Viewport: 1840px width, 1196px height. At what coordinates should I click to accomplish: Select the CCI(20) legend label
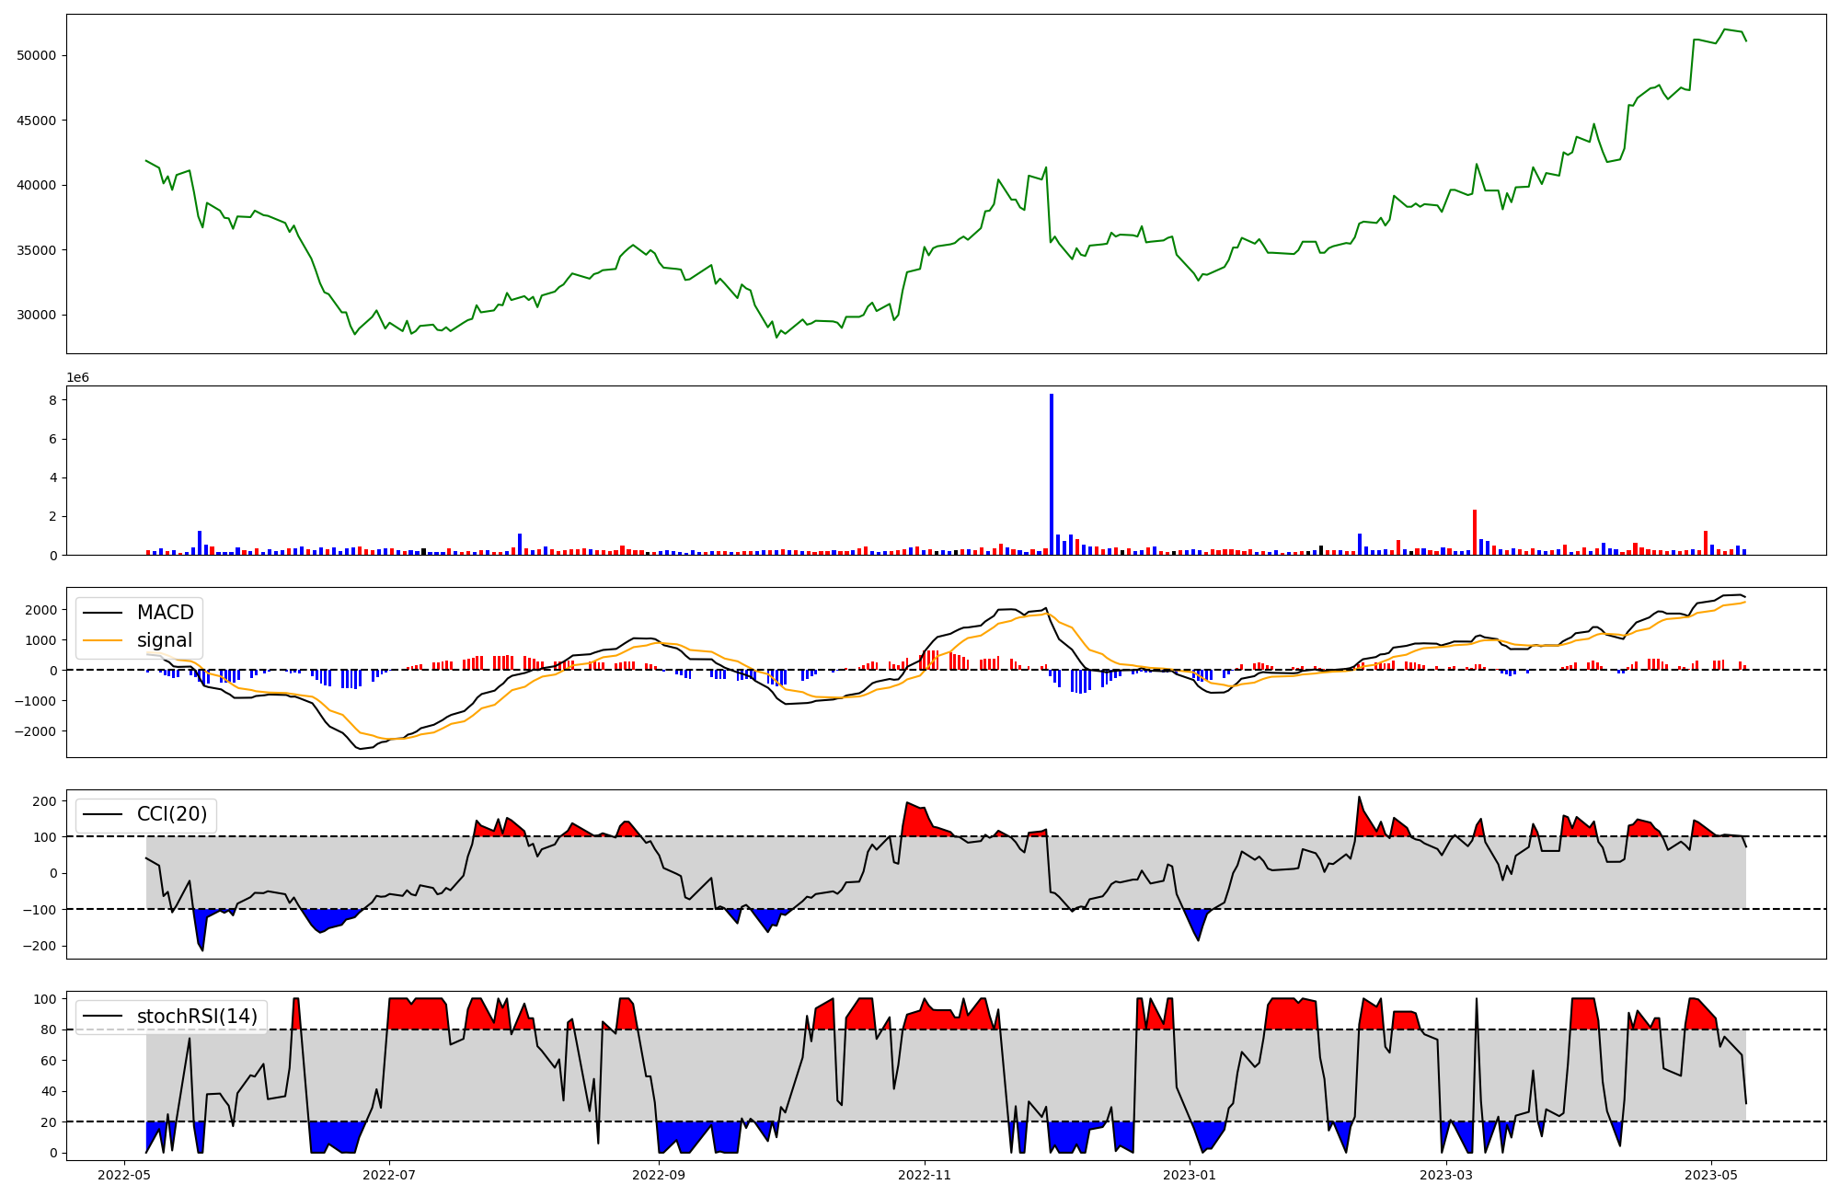coord(173,814)
